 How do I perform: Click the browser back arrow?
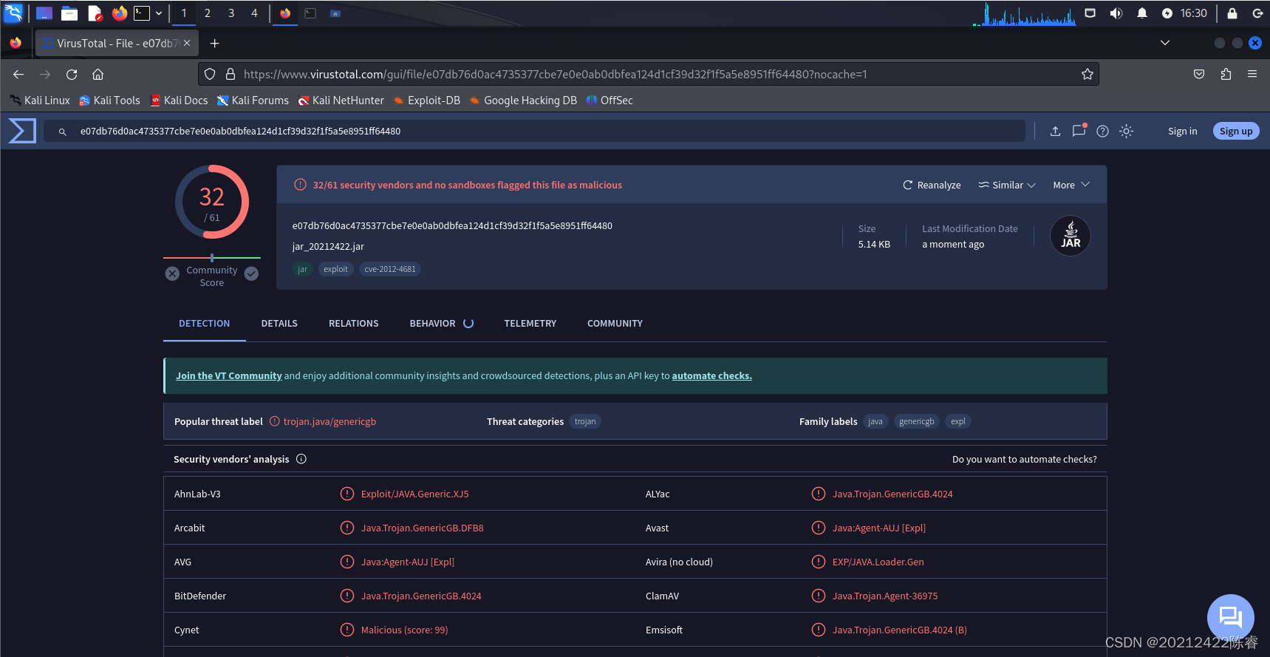click(18, 74)
